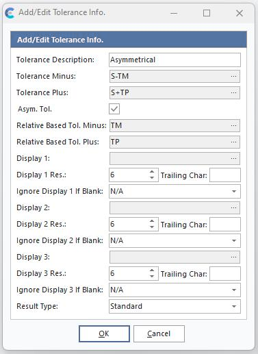Screen dimensions: 258x354
Task: Focus Trailing Char field for Display 3
Action: [x=225, y=274]
